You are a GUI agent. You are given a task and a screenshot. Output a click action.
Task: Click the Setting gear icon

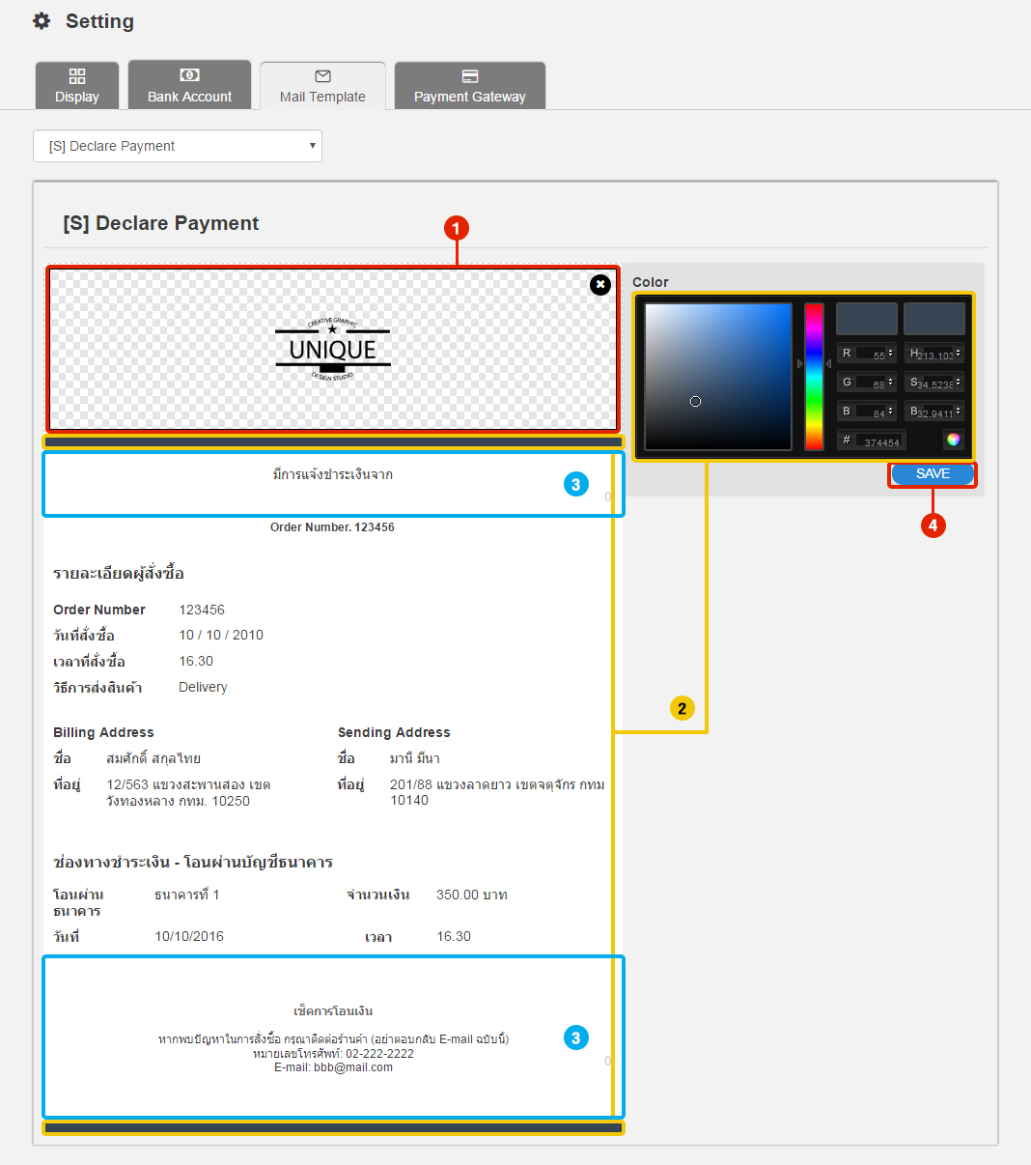coord(42,21)
